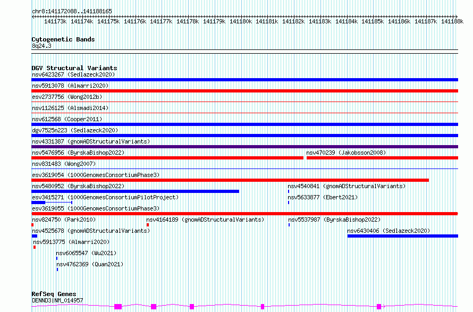Click the blue bar under nsv5480952
The image size is (473, 312).
click(135, 191)
